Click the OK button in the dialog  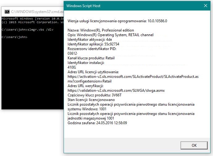click(x=194, y=145)
